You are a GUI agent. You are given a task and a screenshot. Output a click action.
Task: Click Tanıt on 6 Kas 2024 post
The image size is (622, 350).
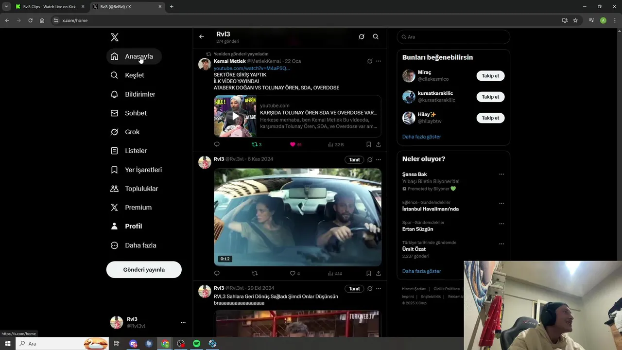pos(354,159)
